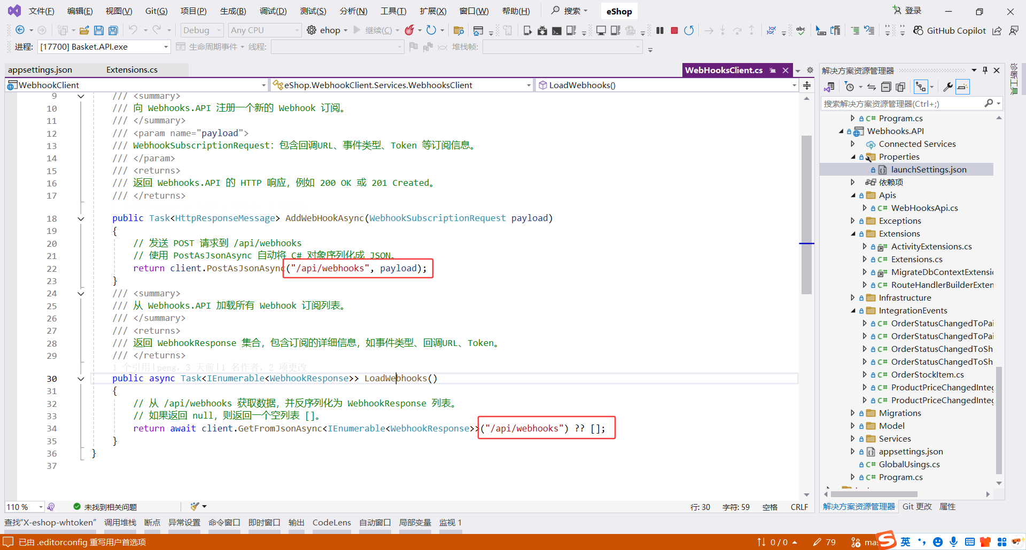Click the Navigate Backward arrow icon

click(20, 30)
